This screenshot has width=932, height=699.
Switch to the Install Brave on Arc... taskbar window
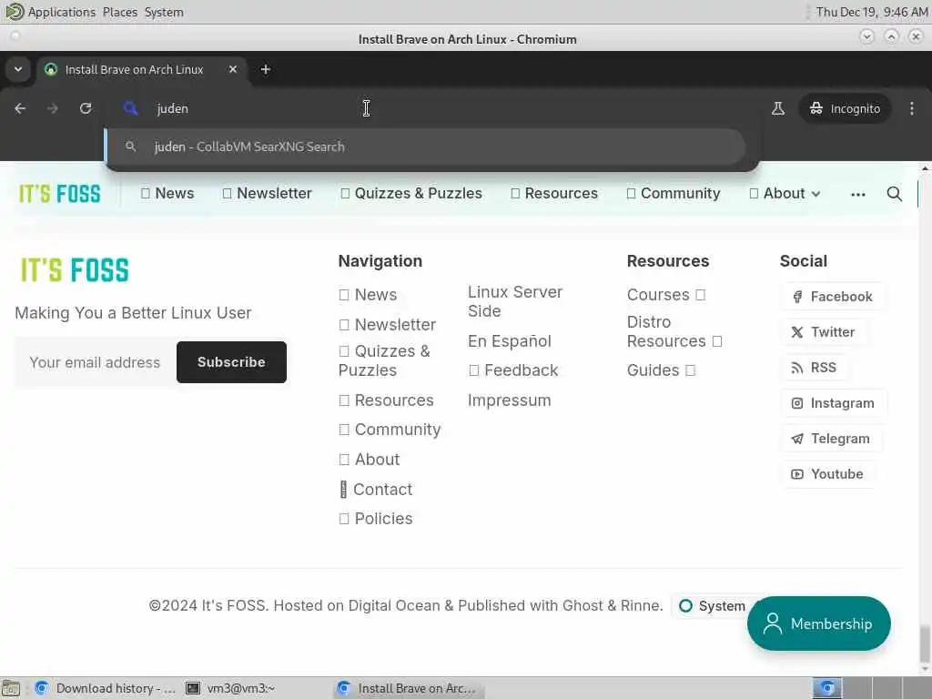click(x=409, y=688)
